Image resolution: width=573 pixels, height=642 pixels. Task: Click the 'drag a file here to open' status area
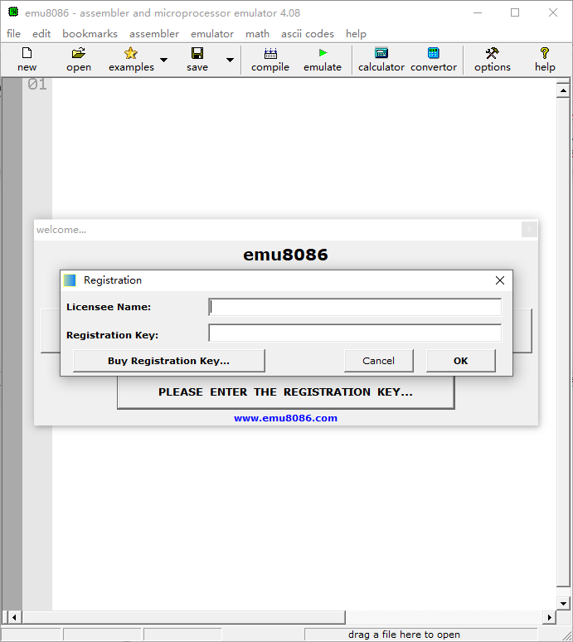[420, 635]
